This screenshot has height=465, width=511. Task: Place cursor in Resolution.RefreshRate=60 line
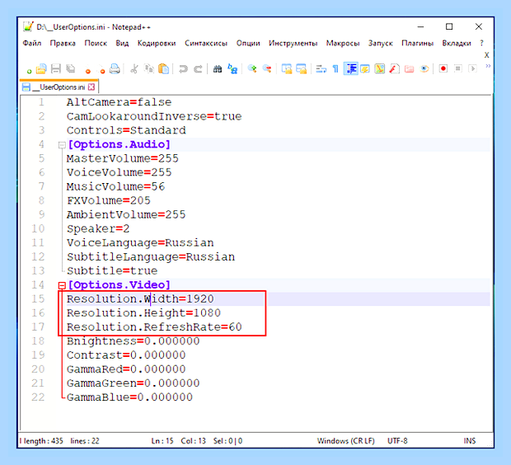[154, 327]
